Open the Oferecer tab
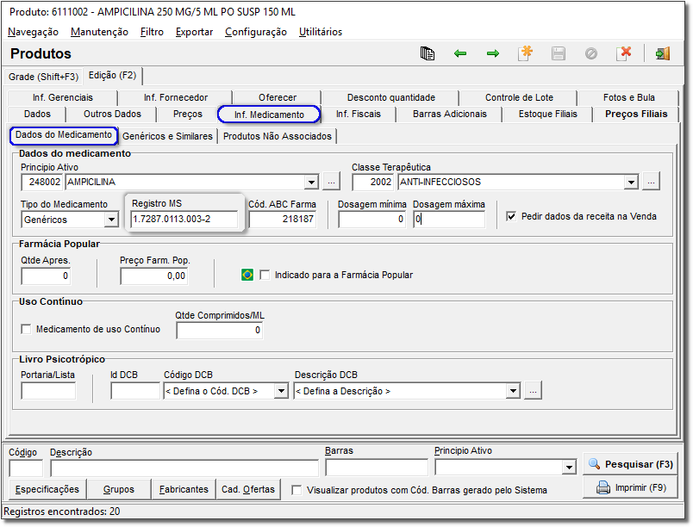Screen dimensions: 693x527 278,97
